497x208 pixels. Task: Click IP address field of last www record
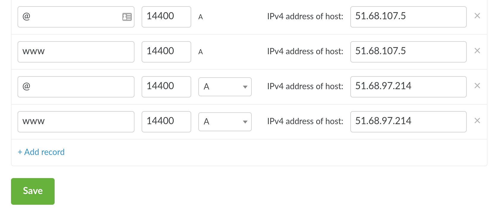click(x=408, y=122)
